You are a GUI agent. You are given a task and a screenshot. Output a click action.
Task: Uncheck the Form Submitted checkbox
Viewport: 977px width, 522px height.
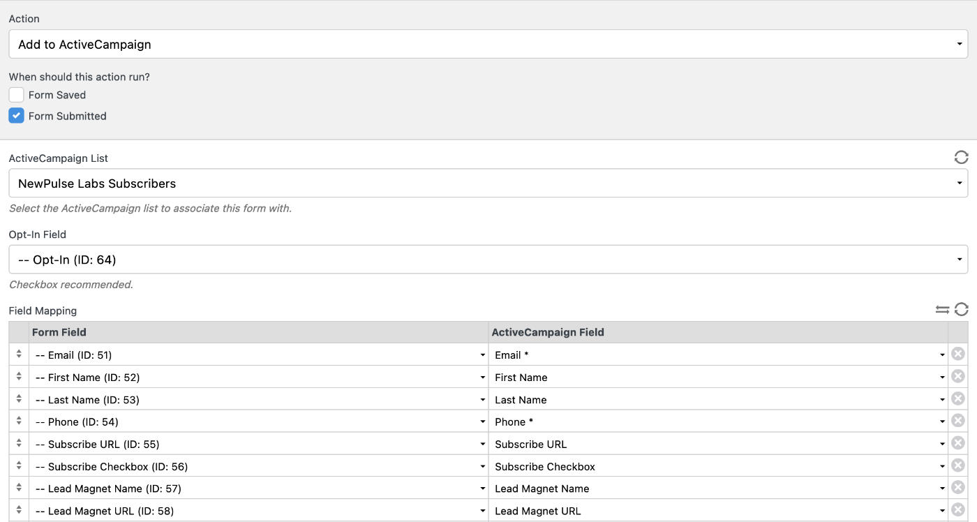pos(16,116)
